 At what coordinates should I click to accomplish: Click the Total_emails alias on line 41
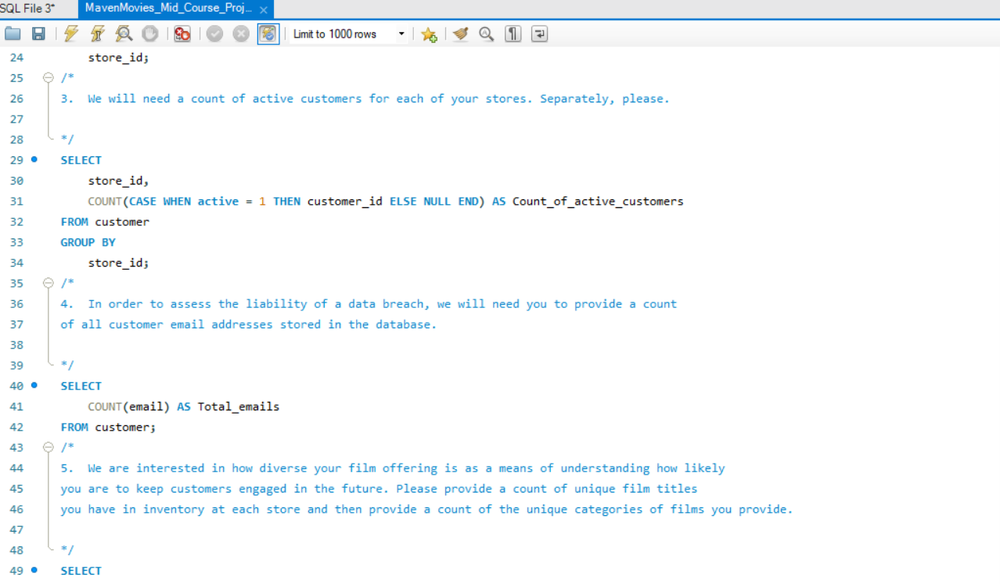coord(239,407)
